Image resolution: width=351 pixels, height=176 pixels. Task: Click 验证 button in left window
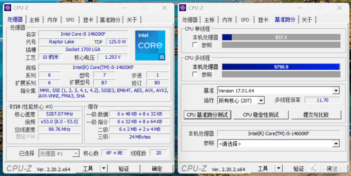point(124,169)
